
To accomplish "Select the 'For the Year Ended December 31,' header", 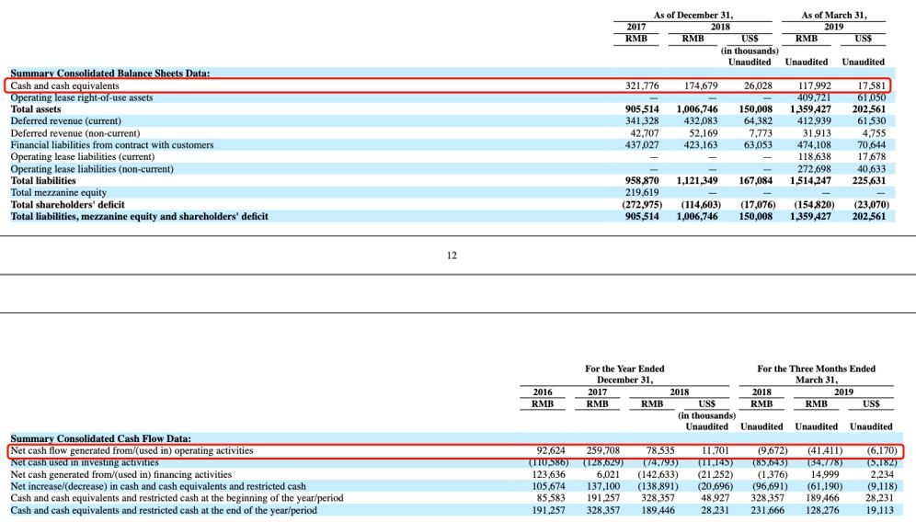I will point(624,374).
